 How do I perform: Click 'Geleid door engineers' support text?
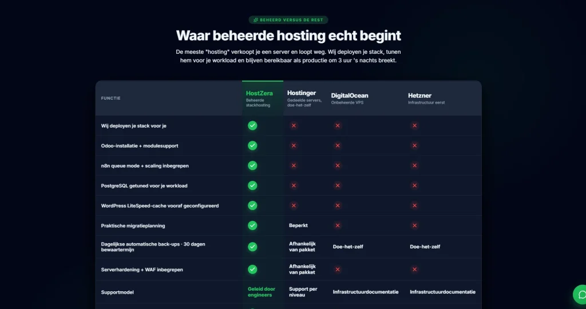(262, 292)
